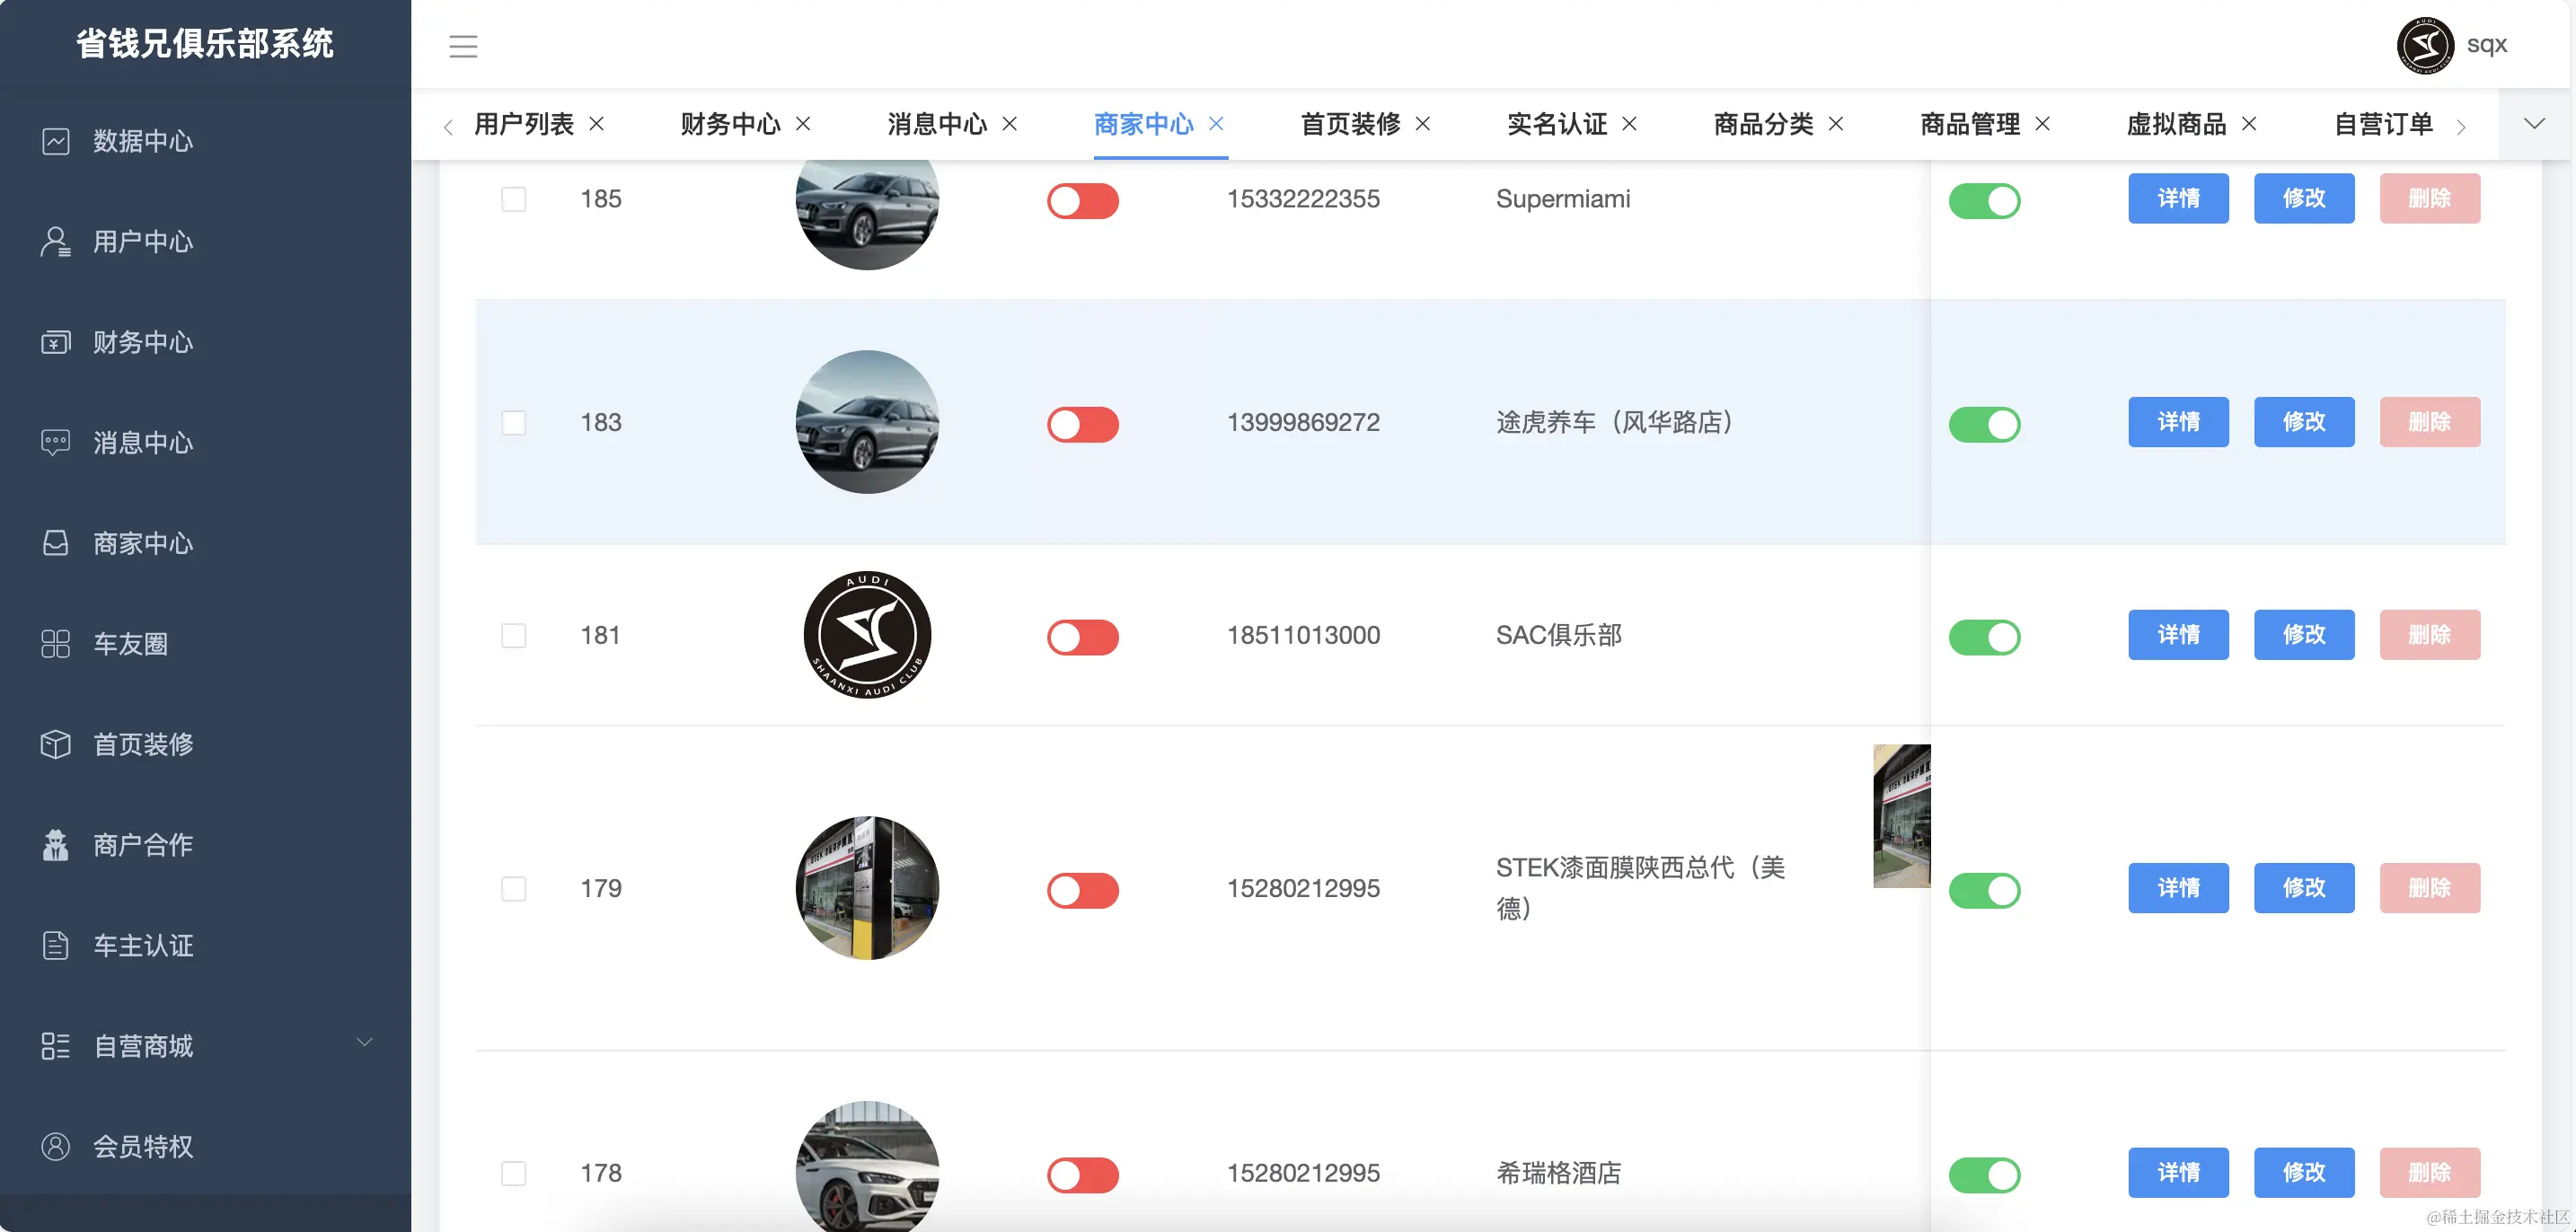Click the 会员特权 sidebar icon
Screen dimensions: 2576x1232
click(56, 1146)
